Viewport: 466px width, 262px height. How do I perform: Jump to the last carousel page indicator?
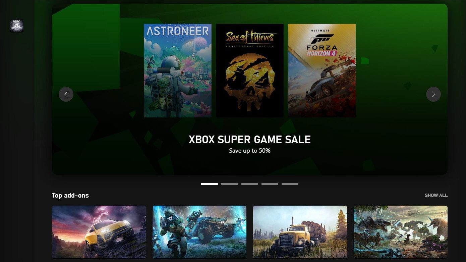(290, 184)
